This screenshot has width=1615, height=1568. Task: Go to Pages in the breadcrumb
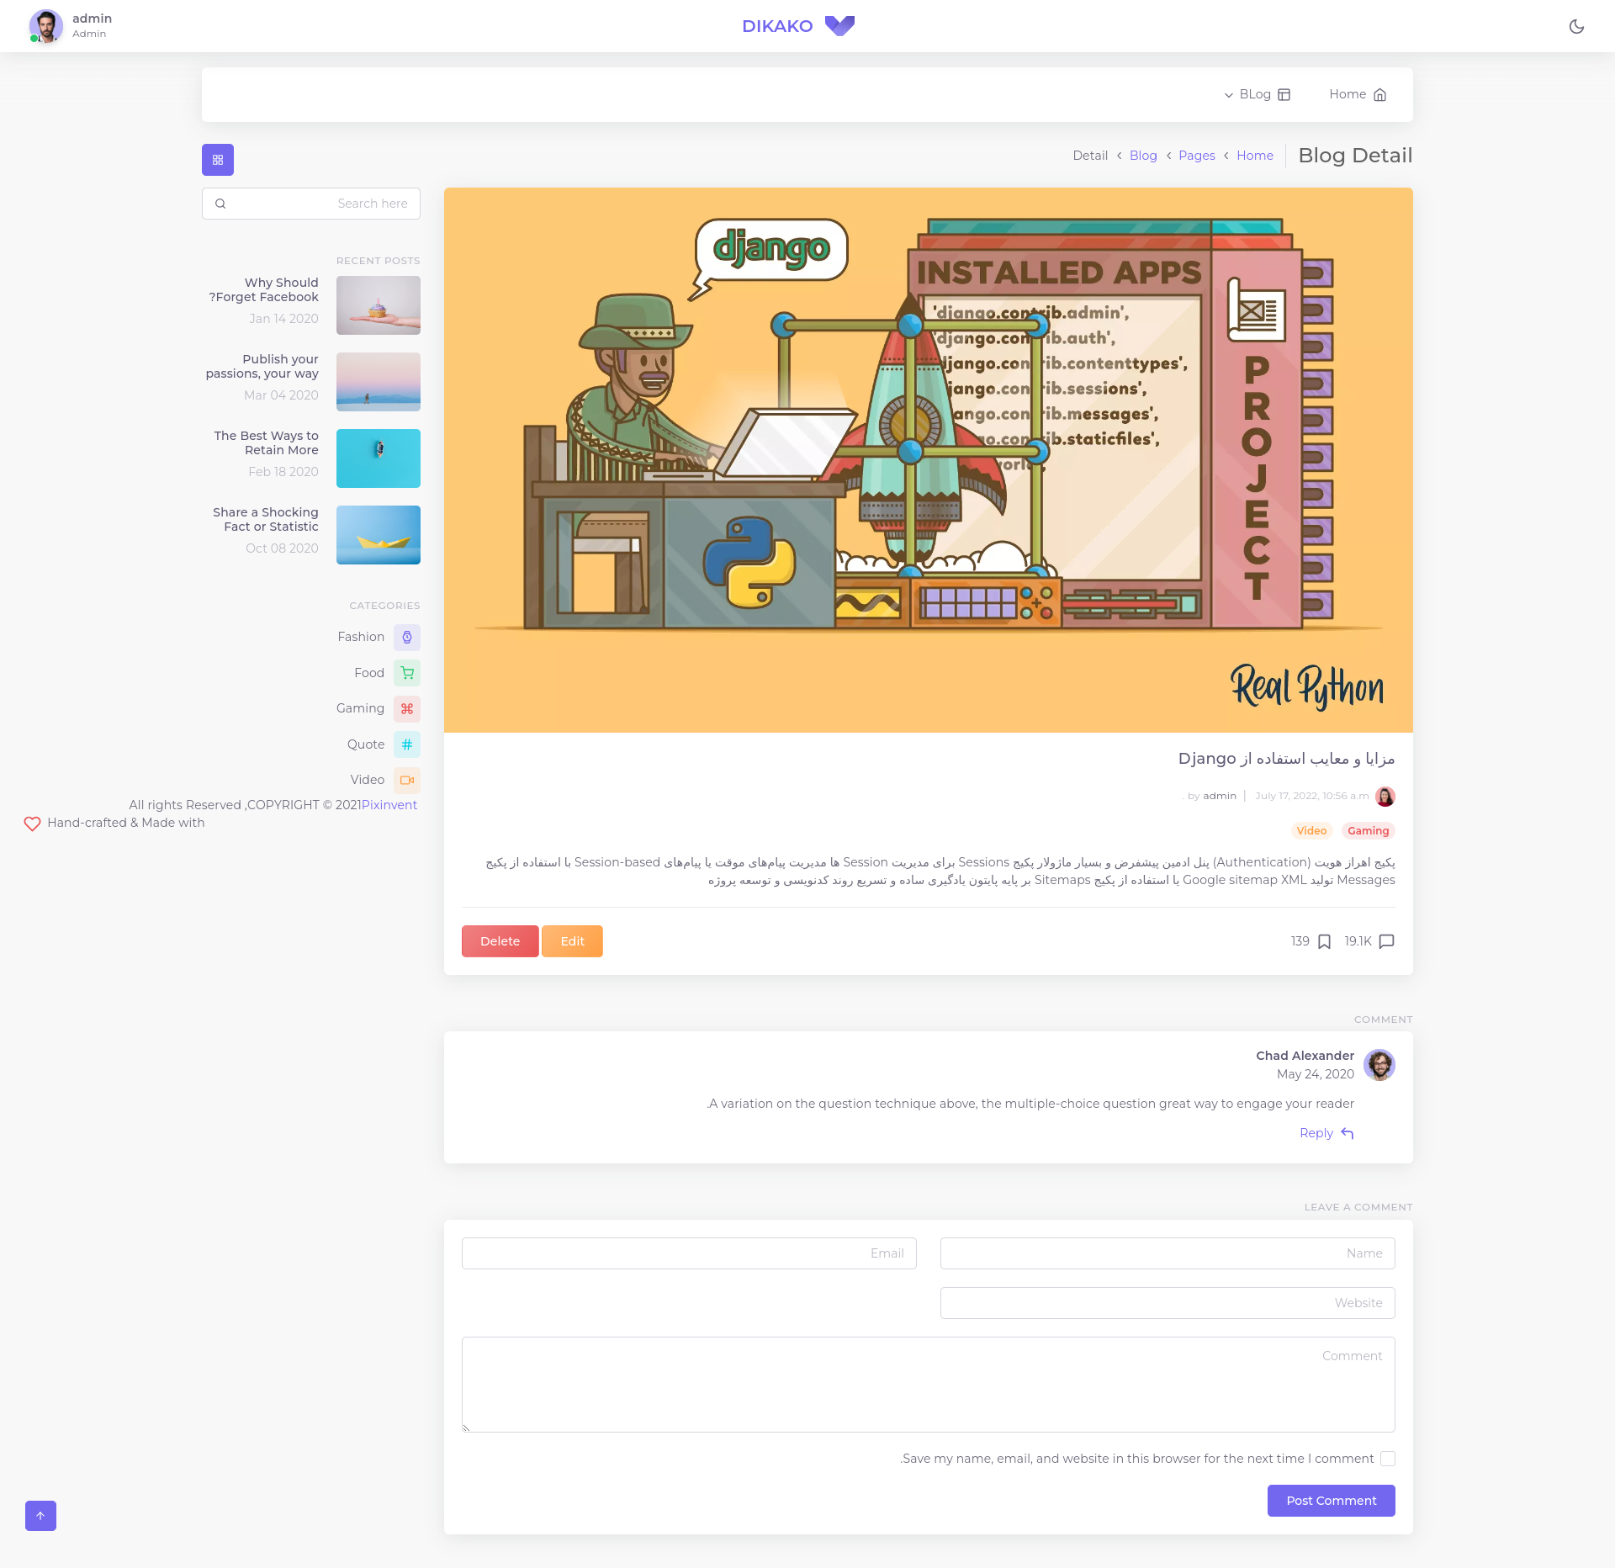pyautogui.click(x=1196, y=156)
